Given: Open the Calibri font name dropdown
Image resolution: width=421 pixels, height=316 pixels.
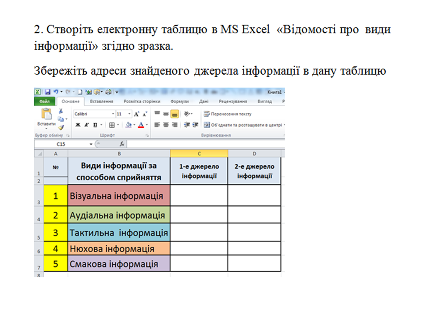Looking at the screenshot, I should (113, 114).
